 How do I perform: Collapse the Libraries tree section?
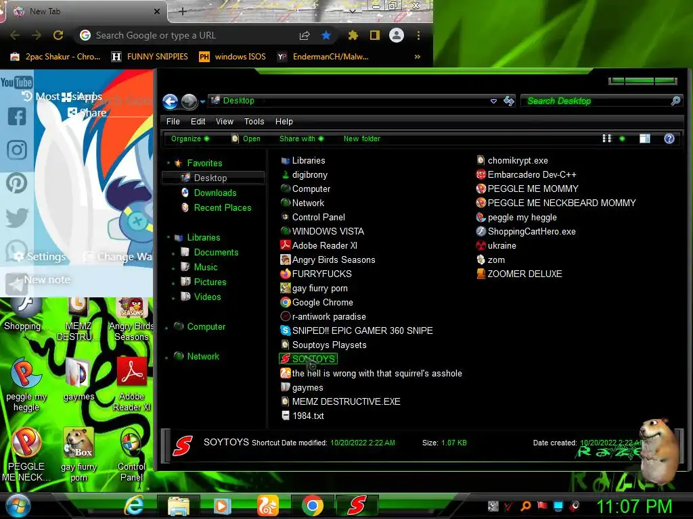click(169, 237)
